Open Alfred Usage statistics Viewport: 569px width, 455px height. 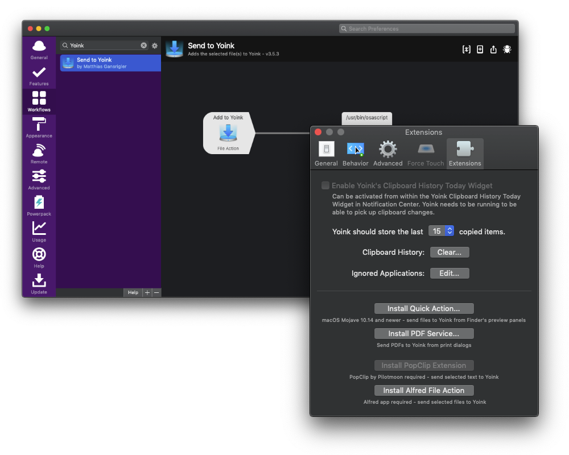(39, 232)
